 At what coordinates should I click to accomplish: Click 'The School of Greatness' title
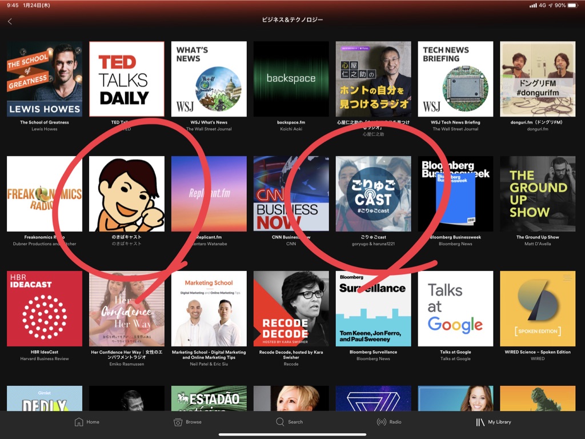coord(45,122)
